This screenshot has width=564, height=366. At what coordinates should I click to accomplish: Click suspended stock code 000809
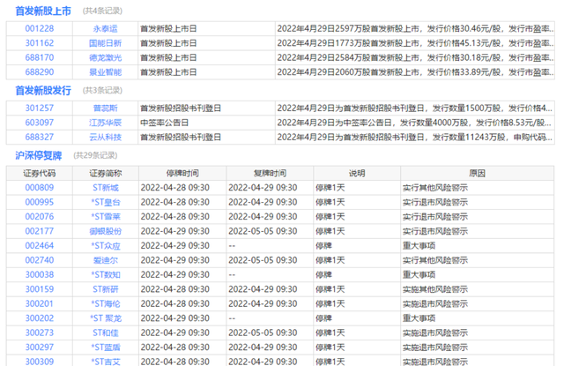pos(40,188)
